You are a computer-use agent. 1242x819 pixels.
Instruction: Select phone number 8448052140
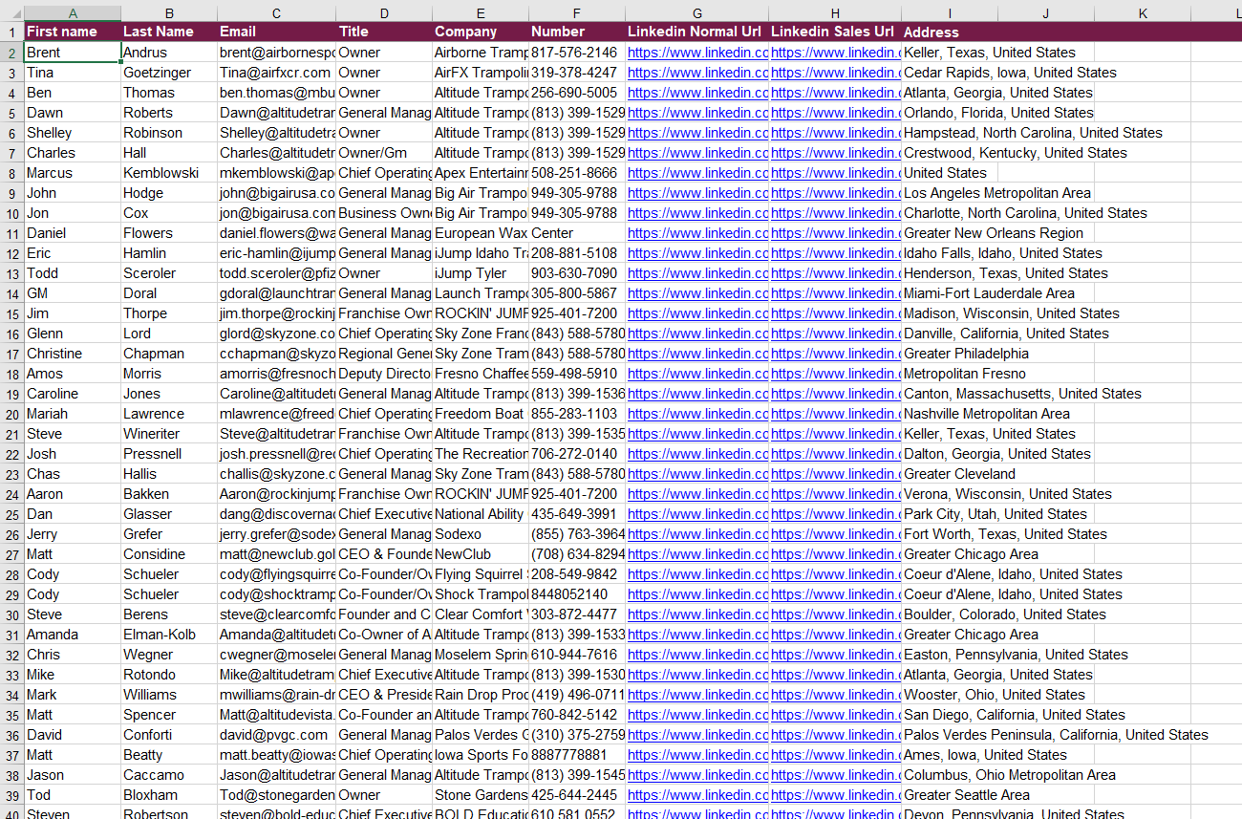[x=577, y=594]
